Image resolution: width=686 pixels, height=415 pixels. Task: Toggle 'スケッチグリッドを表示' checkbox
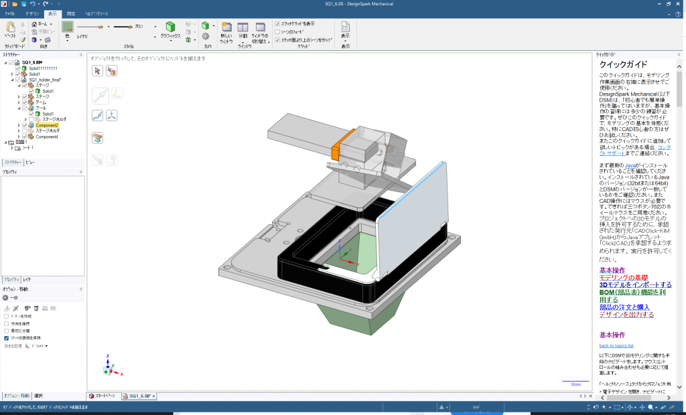point(278,23)
